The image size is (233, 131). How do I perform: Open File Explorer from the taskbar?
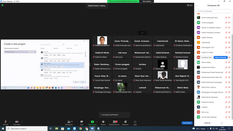[x=57, y=128]
